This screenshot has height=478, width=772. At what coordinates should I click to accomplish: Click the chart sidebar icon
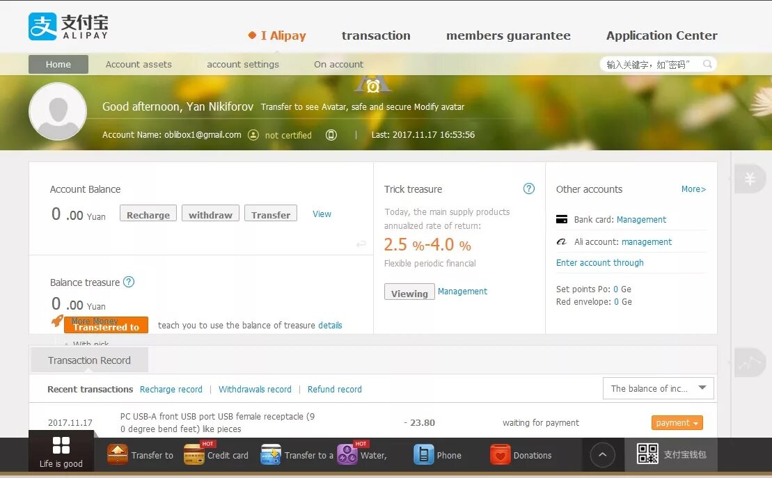click(750, 363)
